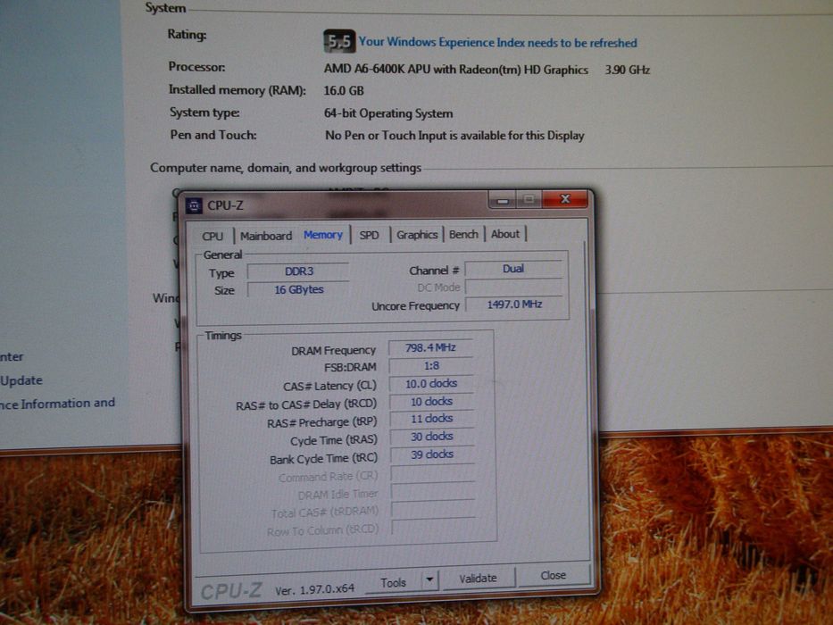Viewport: 833px width, 625px height.
Task: Click the '64-bit Operating System' text
Action: (388, 113)
